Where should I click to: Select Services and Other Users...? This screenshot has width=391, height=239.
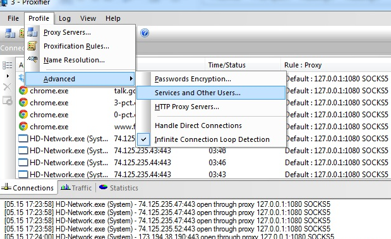pos(211,93)
